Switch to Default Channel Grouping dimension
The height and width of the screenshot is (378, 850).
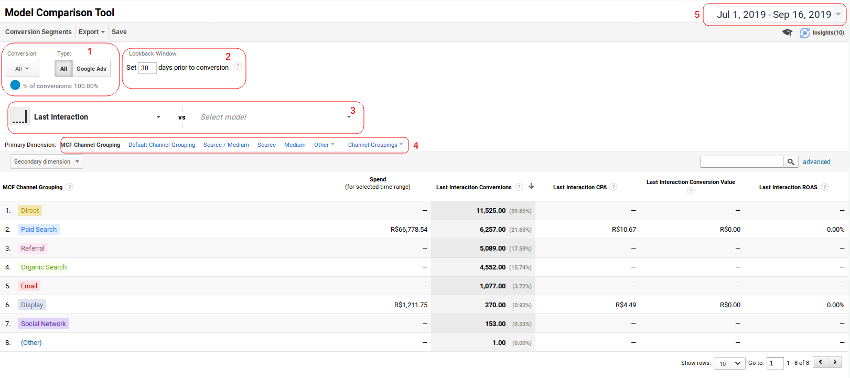(162, 145)
